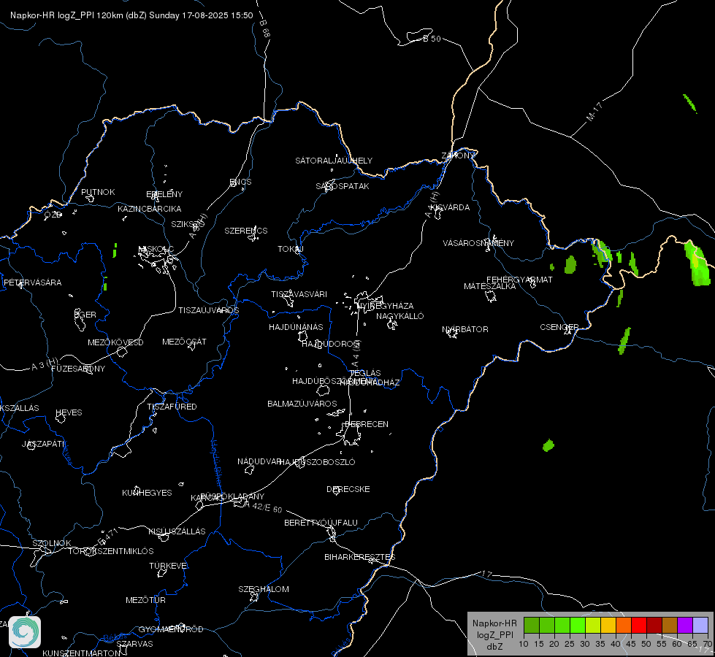Click the NYÍREGYHÁZA city label
Screen dimensions: 715x657
(386, 305)
